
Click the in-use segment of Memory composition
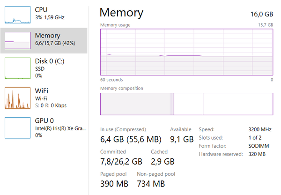[x=136, y=104]
